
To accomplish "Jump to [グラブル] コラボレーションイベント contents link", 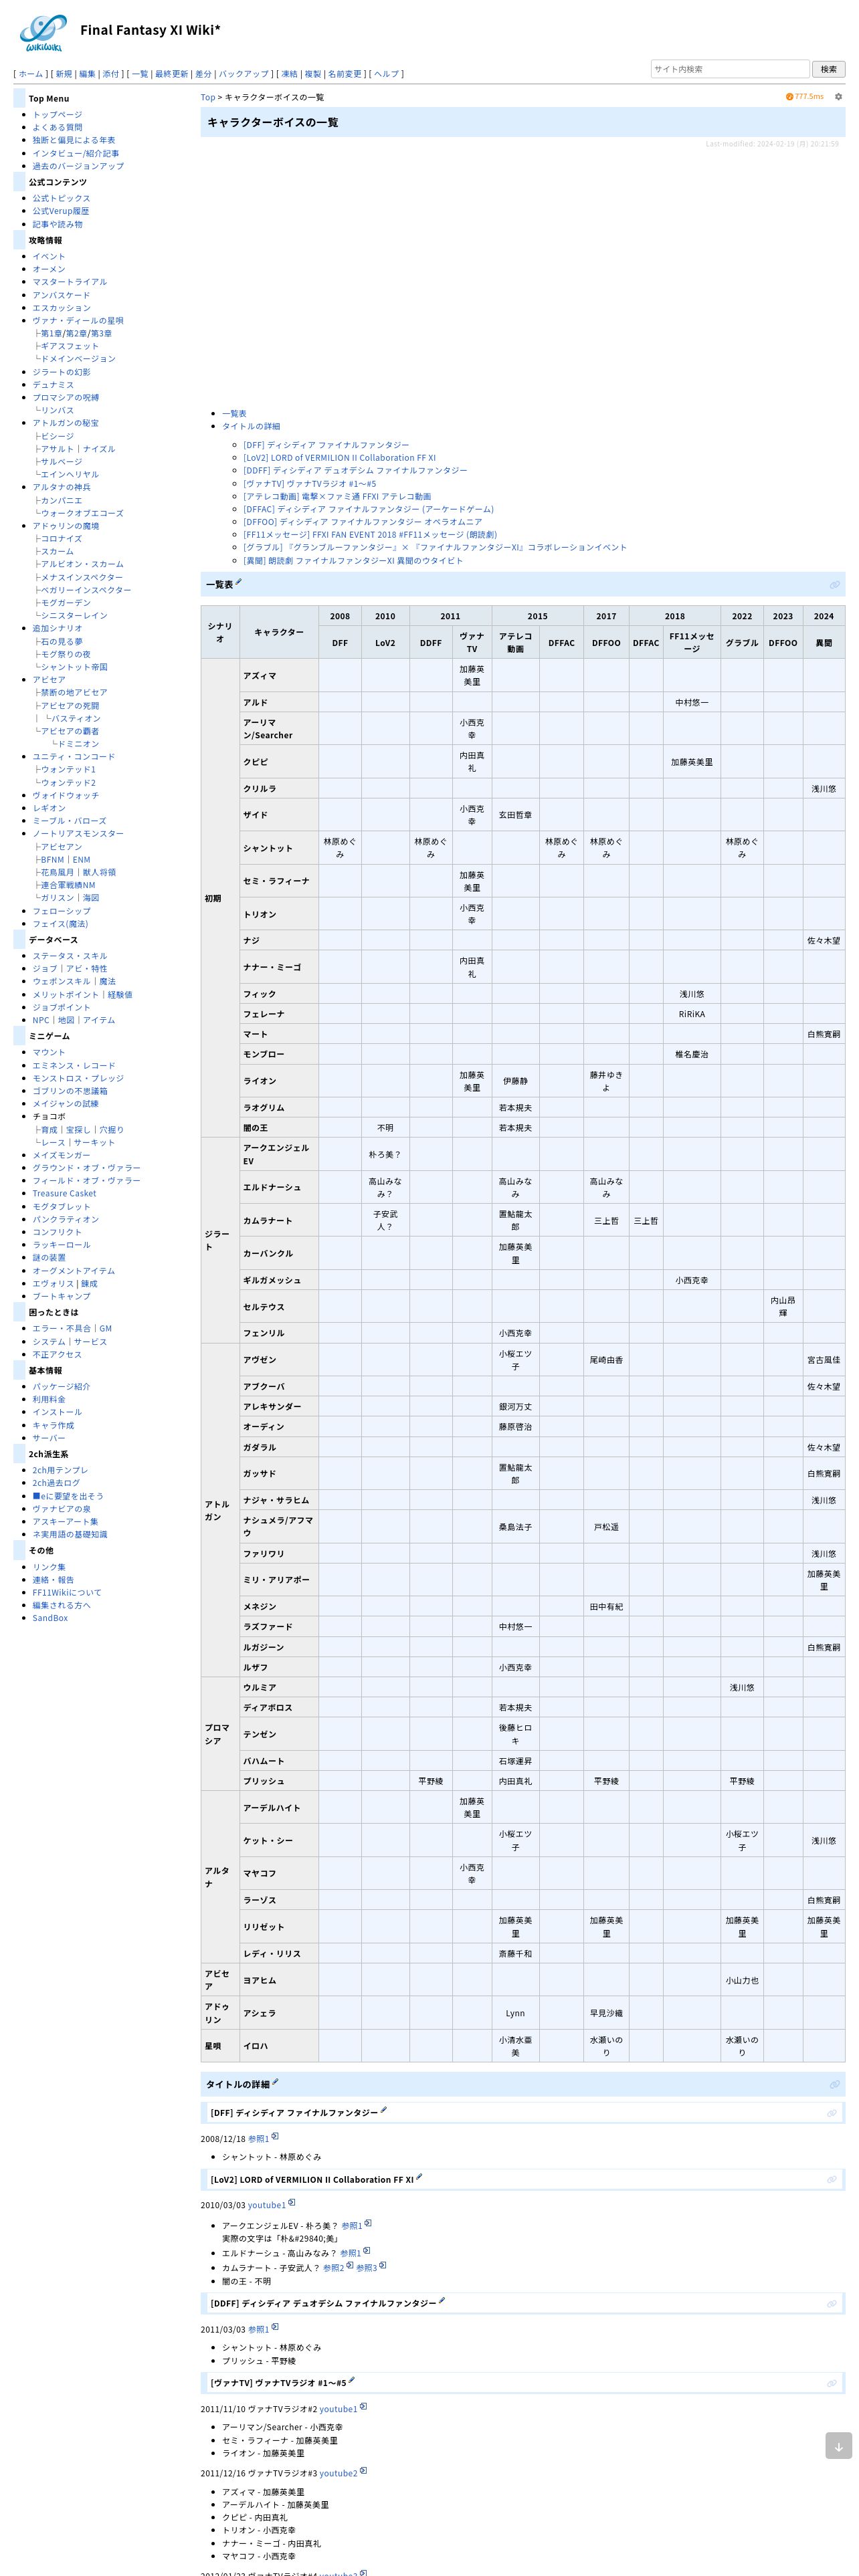I will 435,547.
